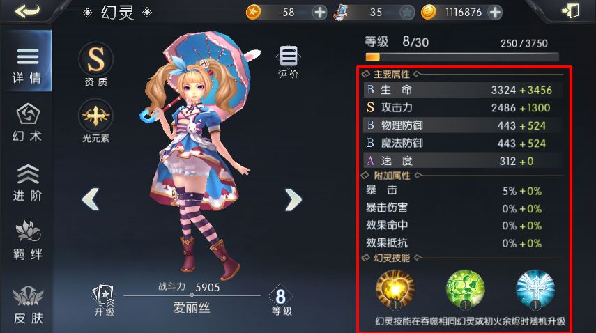This screenshot has width=596, height=333.
Task: Switch to the 幻术 tab
Action: [27, 123]
